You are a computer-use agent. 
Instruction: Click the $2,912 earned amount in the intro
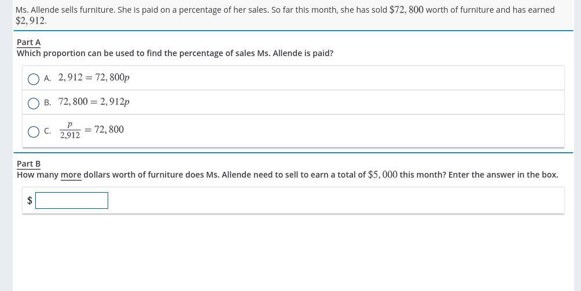click(31, 21)
